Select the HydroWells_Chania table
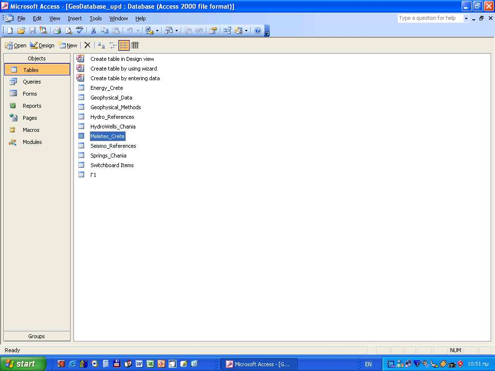The width and height of the screenshot is (495, 371). [113, 127]
